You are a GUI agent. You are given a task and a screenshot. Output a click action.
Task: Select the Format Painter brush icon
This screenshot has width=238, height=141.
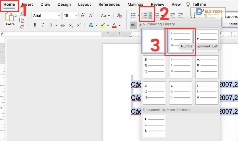pos(22,27)
